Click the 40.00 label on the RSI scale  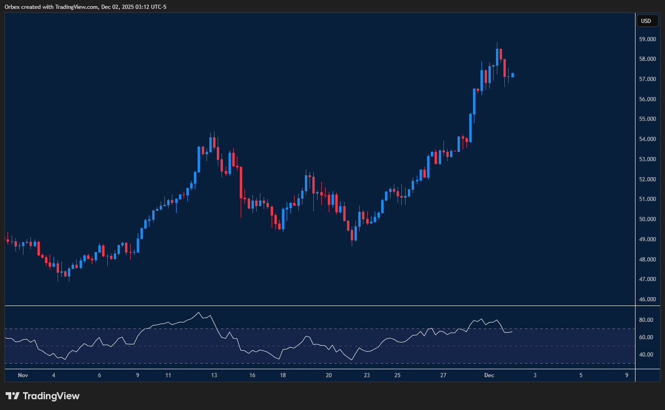click(645, 354)
